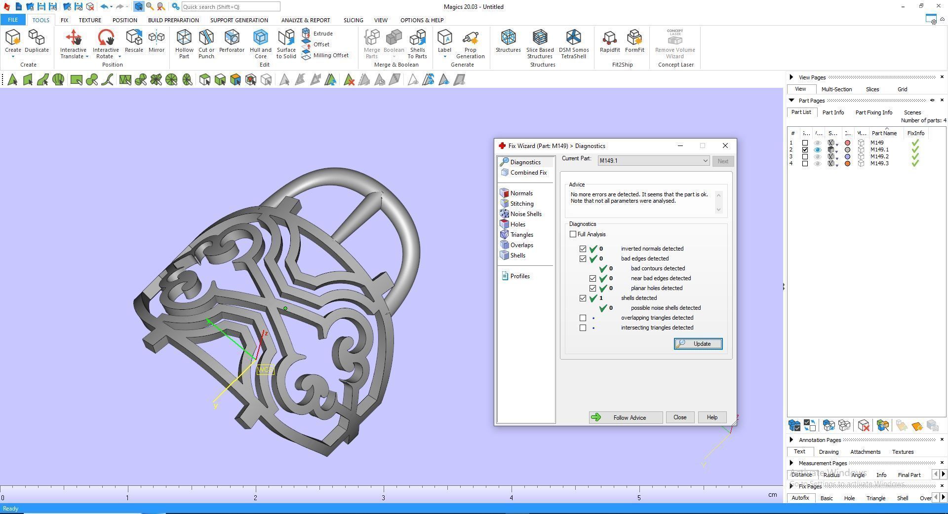Close the Fix Wizard via Close button
This screenshot has height=514, width=948.
coord(680,417)
